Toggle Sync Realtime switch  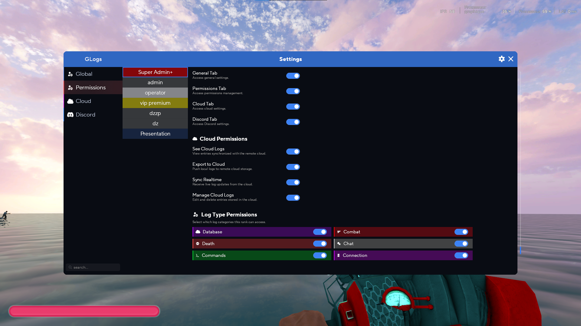(293, 182)
